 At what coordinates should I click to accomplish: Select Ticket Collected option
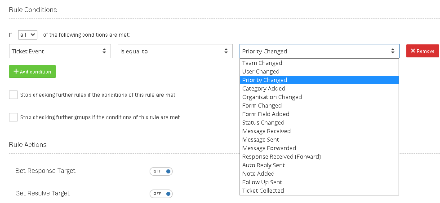point(263,191)
